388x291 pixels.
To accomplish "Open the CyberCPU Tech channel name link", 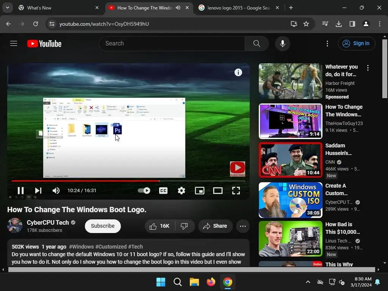I will [x=48, y=222].
